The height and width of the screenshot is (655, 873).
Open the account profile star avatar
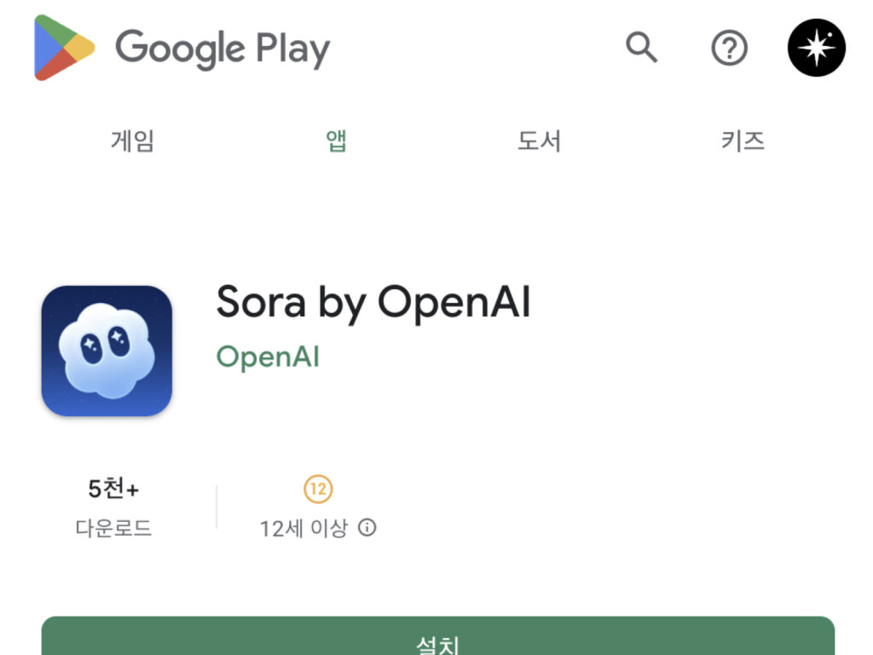pyautogui.click(x=816, y=48)
